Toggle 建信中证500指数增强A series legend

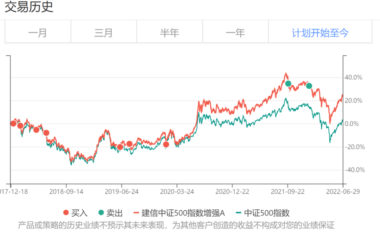point(179,213)
